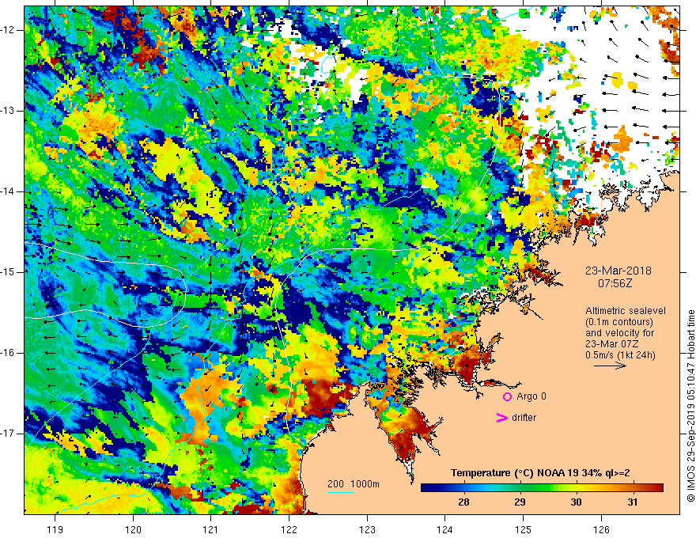Click the '0.5m/s (1kt 24h)' label
Screen dimensions: 696x538
[x=620, y=354]
